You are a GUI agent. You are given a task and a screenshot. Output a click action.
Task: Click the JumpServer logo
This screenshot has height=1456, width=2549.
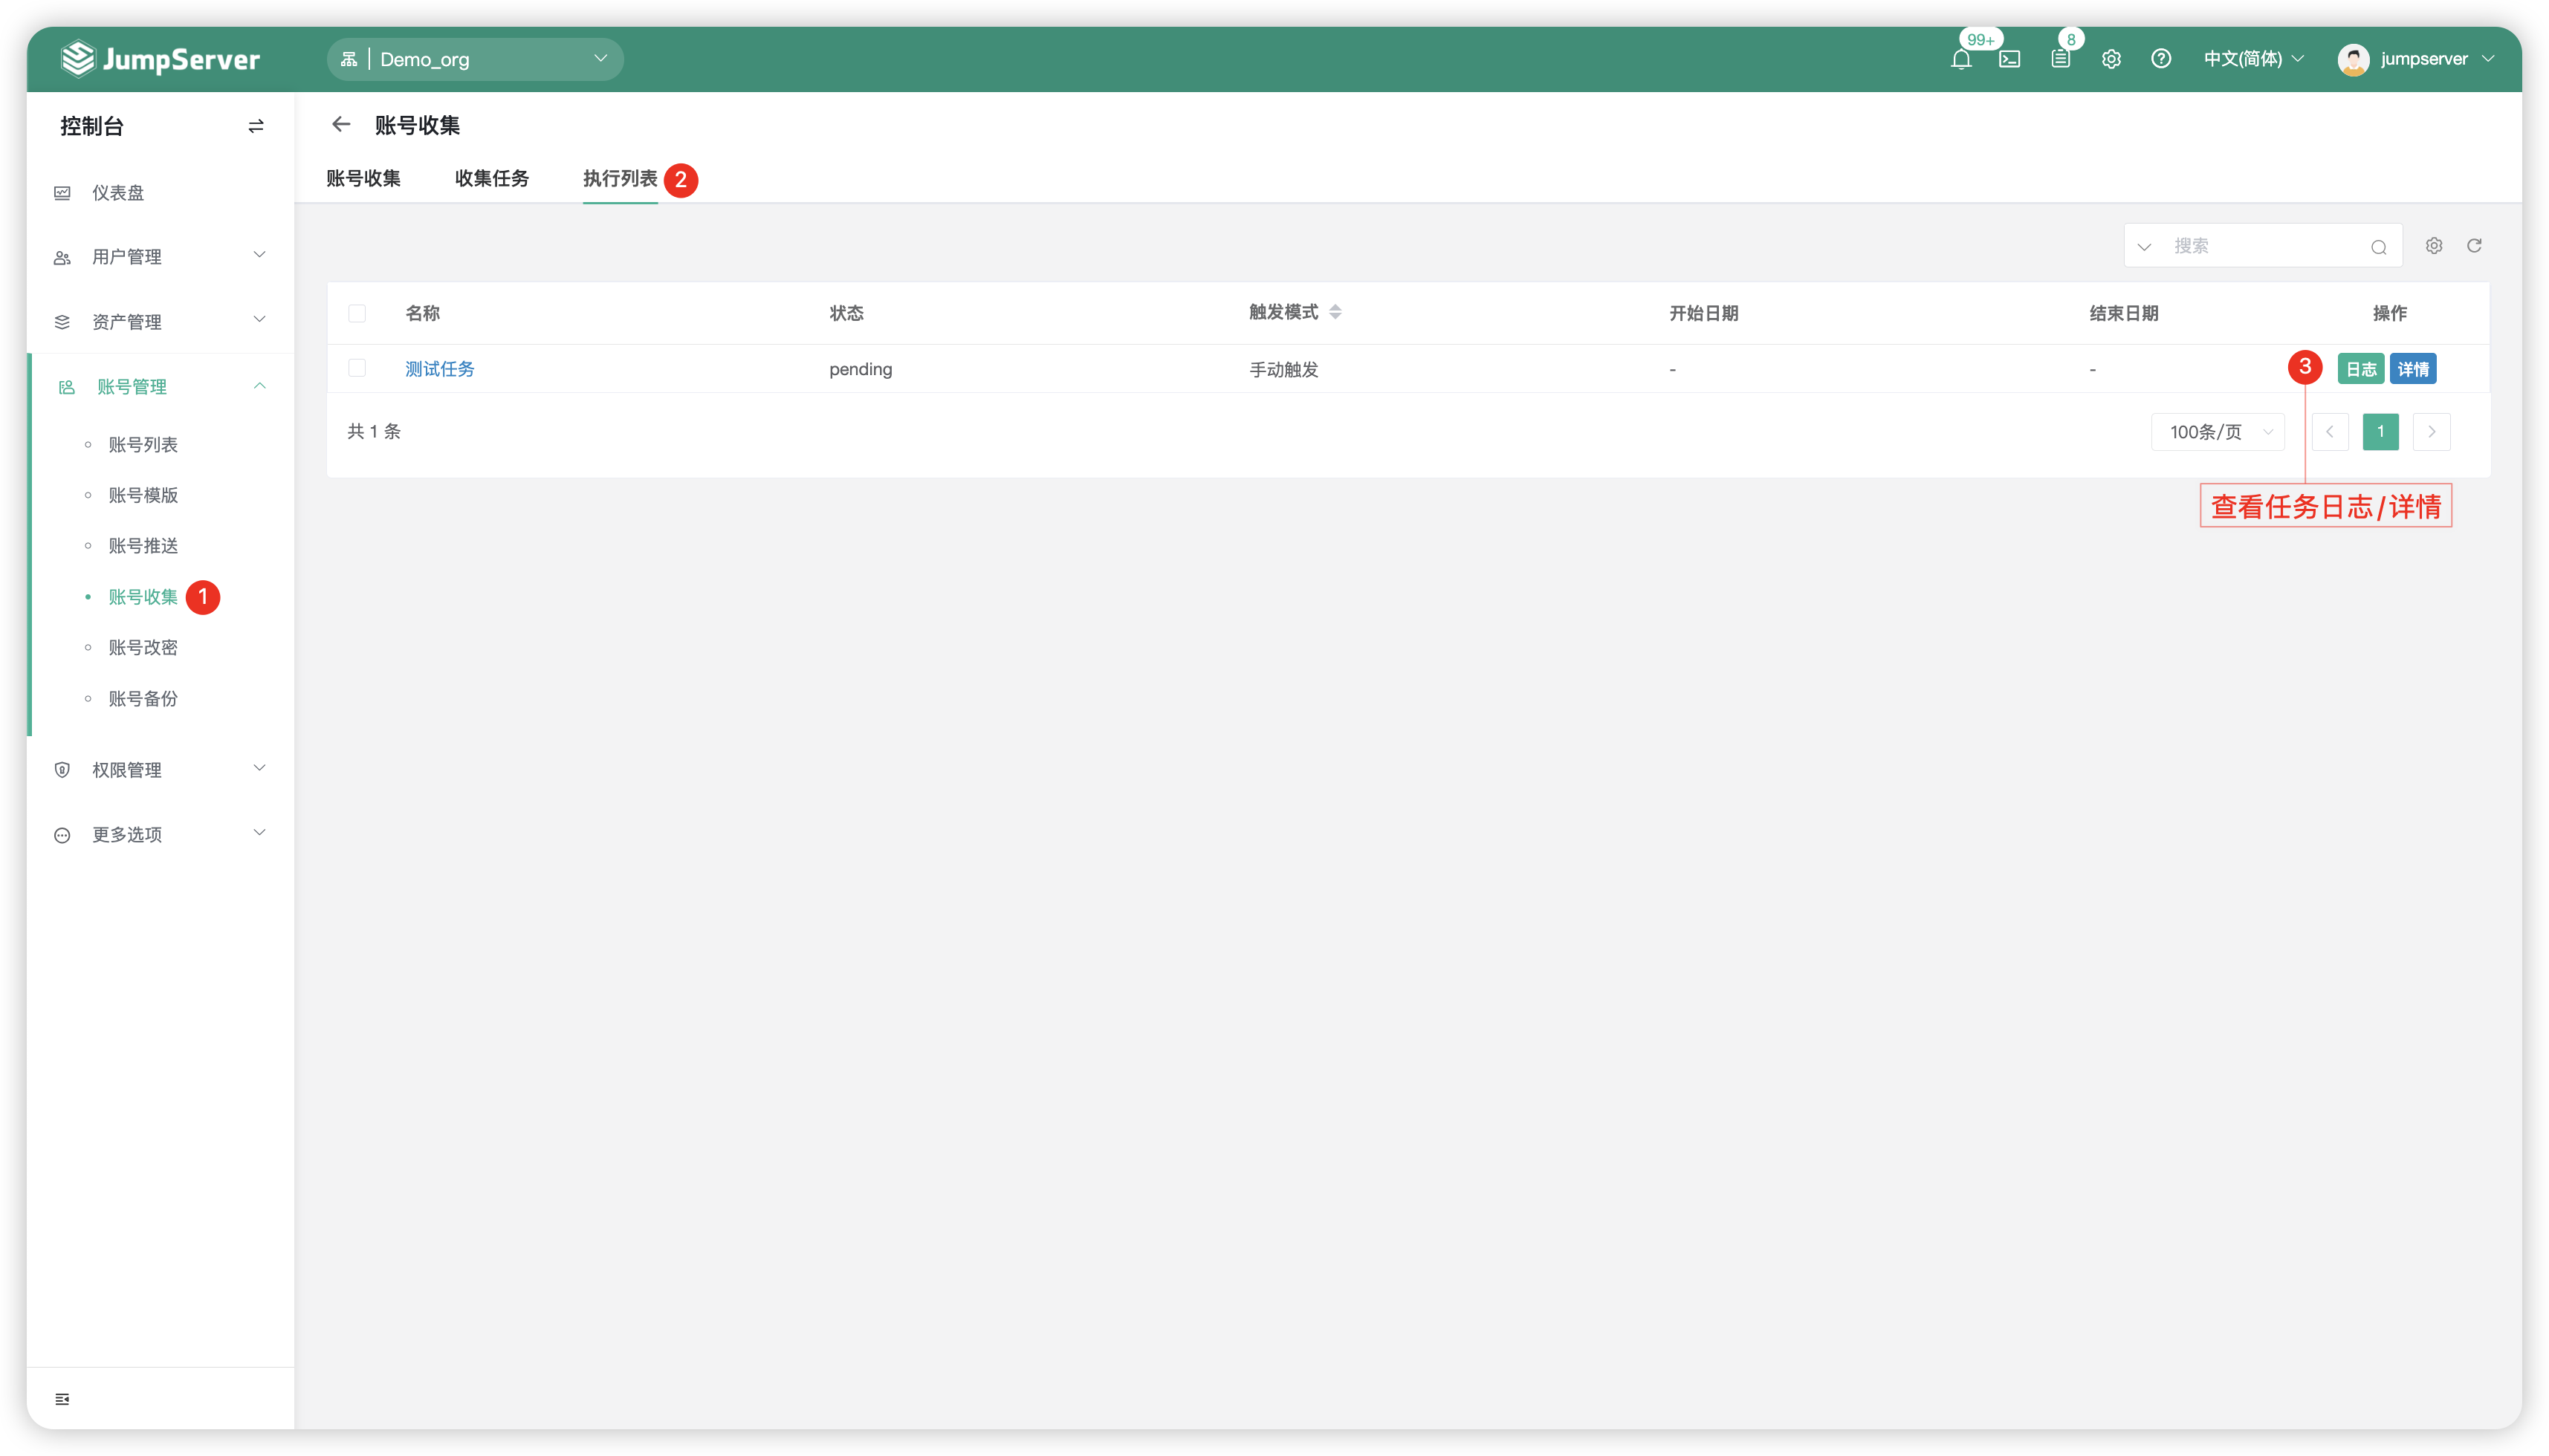click(160, 59)
